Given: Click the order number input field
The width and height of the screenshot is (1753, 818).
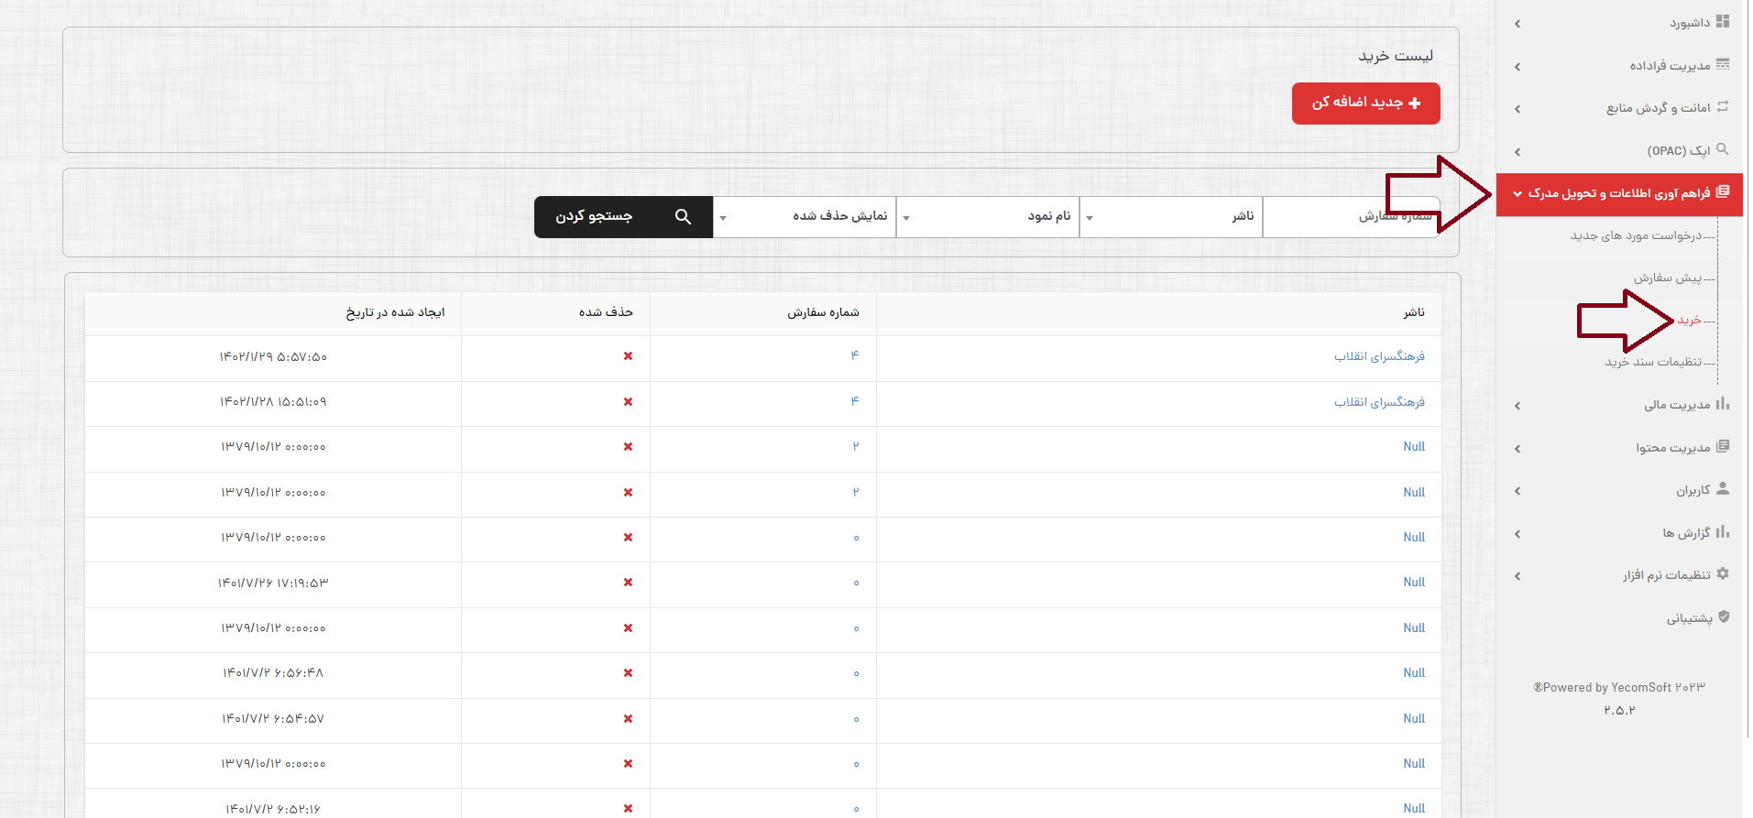Looking at the screenshot, I should pyautogui.click(x=1350, y=217).
